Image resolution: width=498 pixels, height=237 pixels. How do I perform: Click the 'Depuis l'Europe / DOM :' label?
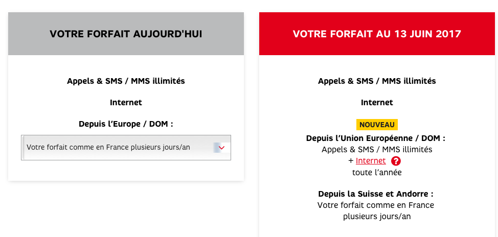coord(126,124)
